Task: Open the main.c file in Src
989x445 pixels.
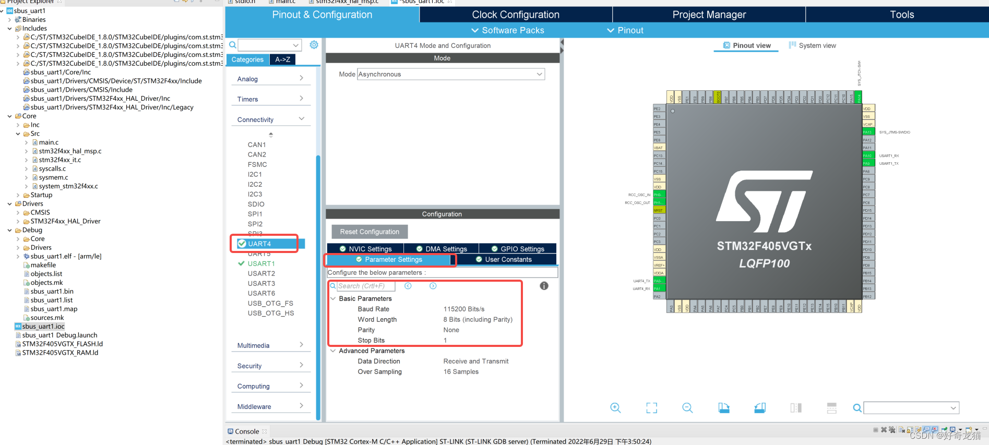Action: tap(49, 142)
